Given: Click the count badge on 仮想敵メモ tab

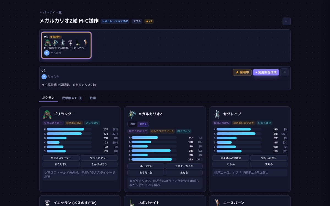Looking at the screenshot, I should 80,98.
